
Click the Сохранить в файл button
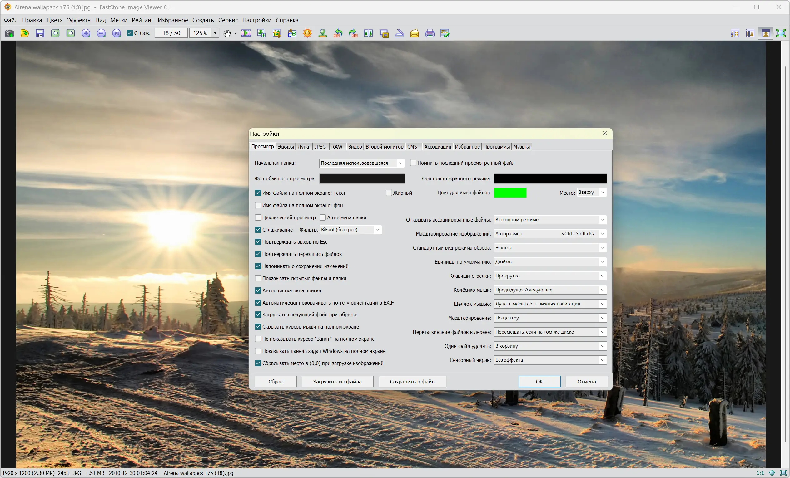click(x=412, y=381)
